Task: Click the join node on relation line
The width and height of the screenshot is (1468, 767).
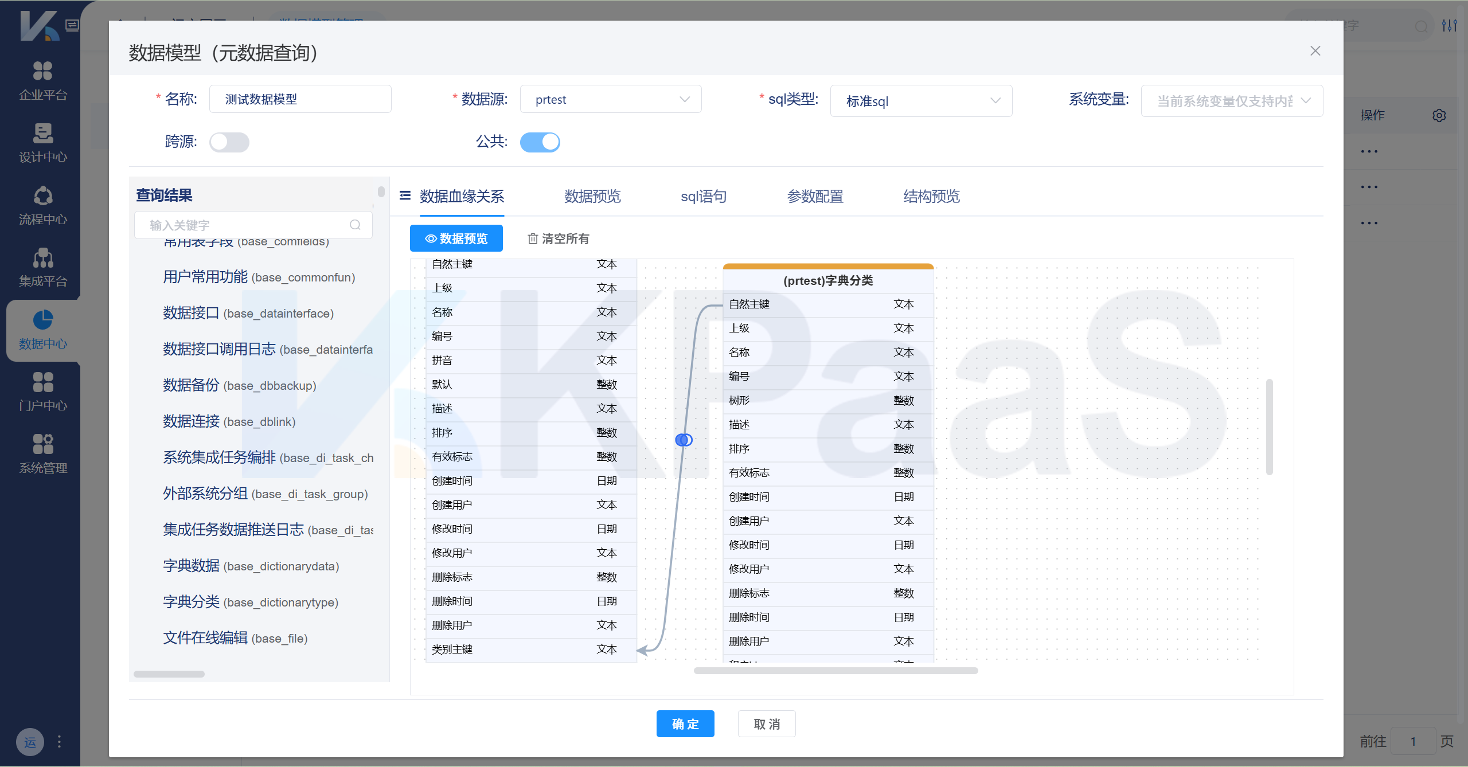Action: coord(684,440)
